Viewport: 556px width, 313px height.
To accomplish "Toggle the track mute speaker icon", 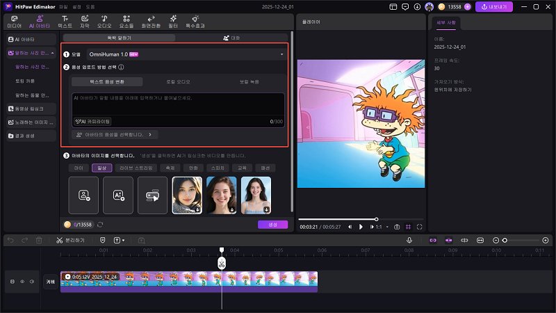I will click(32, 282).
